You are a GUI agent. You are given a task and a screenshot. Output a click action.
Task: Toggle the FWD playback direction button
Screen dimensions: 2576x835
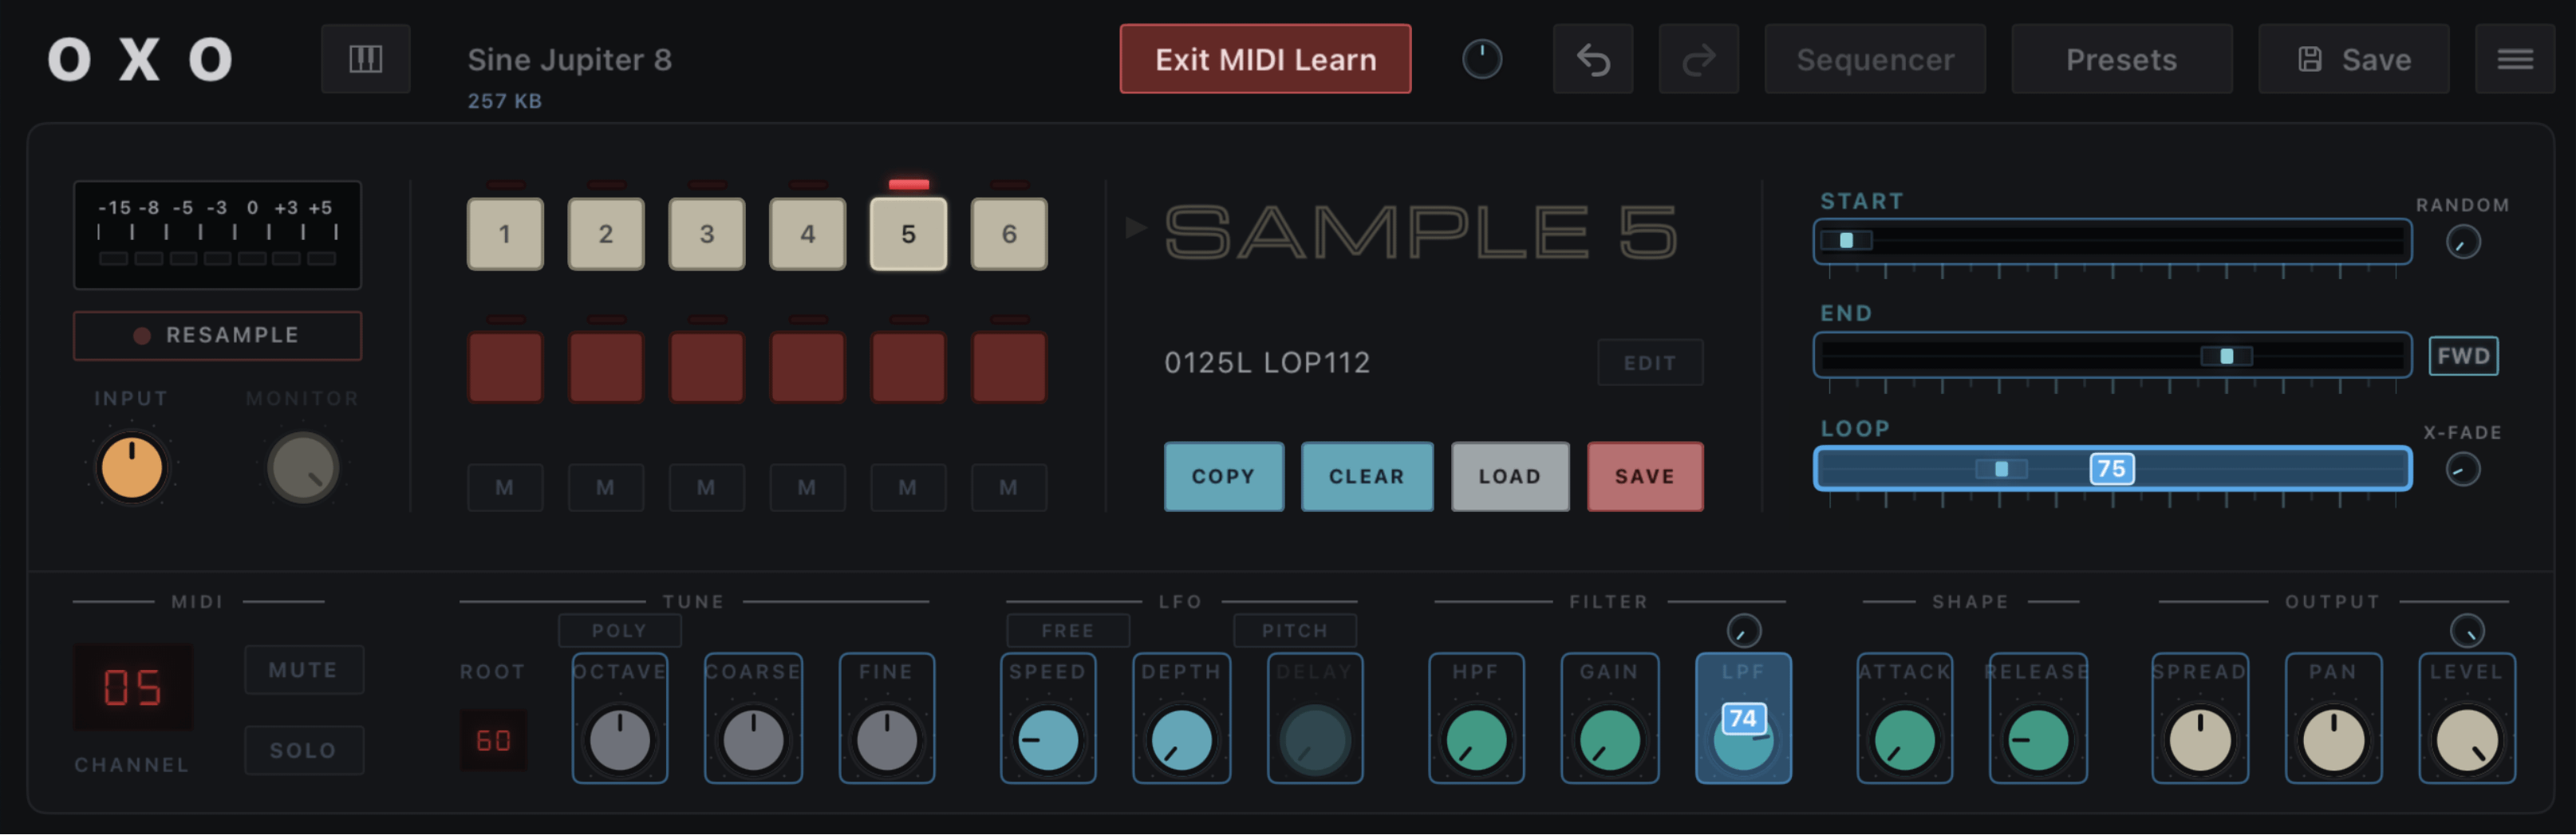2463,356
